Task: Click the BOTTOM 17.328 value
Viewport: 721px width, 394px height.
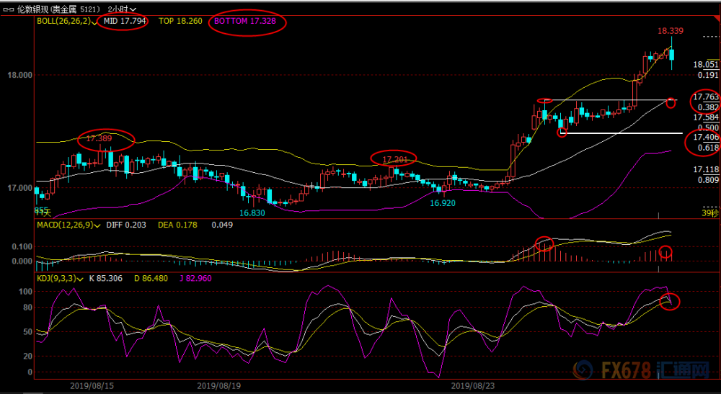Action: (245, 21)
